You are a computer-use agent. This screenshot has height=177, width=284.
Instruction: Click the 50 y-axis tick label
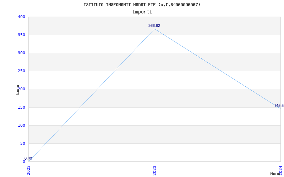click(x=22, y=144)
